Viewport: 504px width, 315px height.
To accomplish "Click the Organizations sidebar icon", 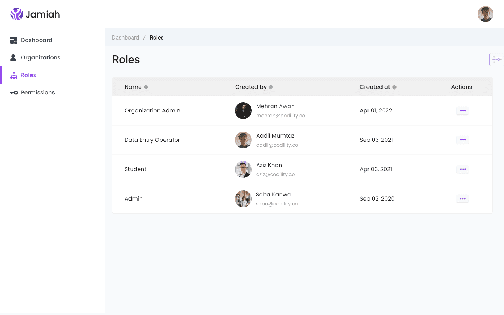I will click(x=14, y=58).
